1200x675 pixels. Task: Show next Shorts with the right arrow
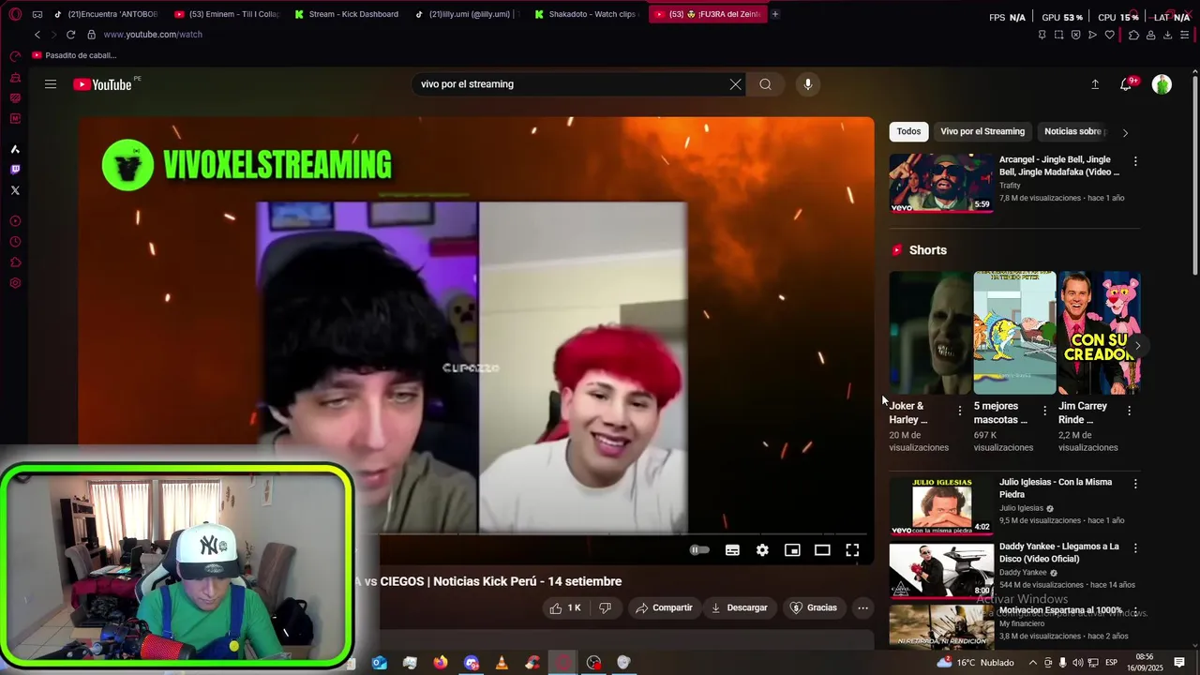1137,346
